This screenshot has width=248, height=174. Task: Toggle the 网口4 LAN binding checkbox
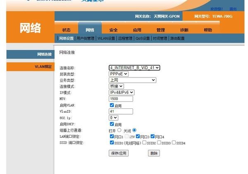(153, 136)
